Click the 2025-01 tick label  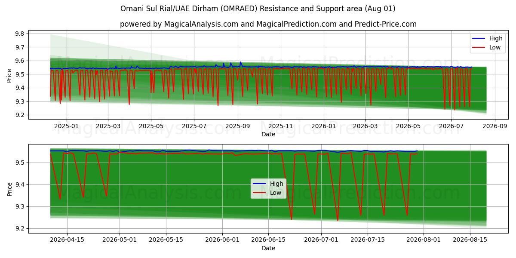(x=67, y=126)
